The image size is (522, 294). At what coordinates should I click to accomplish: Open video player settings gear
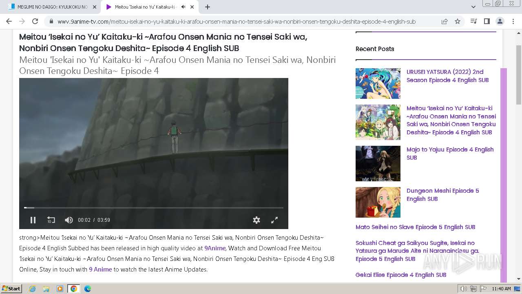tap(257, 220)
